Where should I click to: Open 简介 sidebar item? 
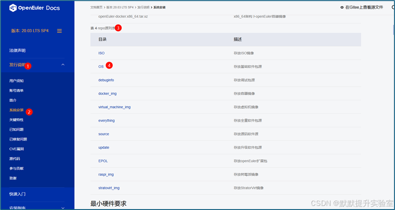pyautogui.click(x=13, y=100)
